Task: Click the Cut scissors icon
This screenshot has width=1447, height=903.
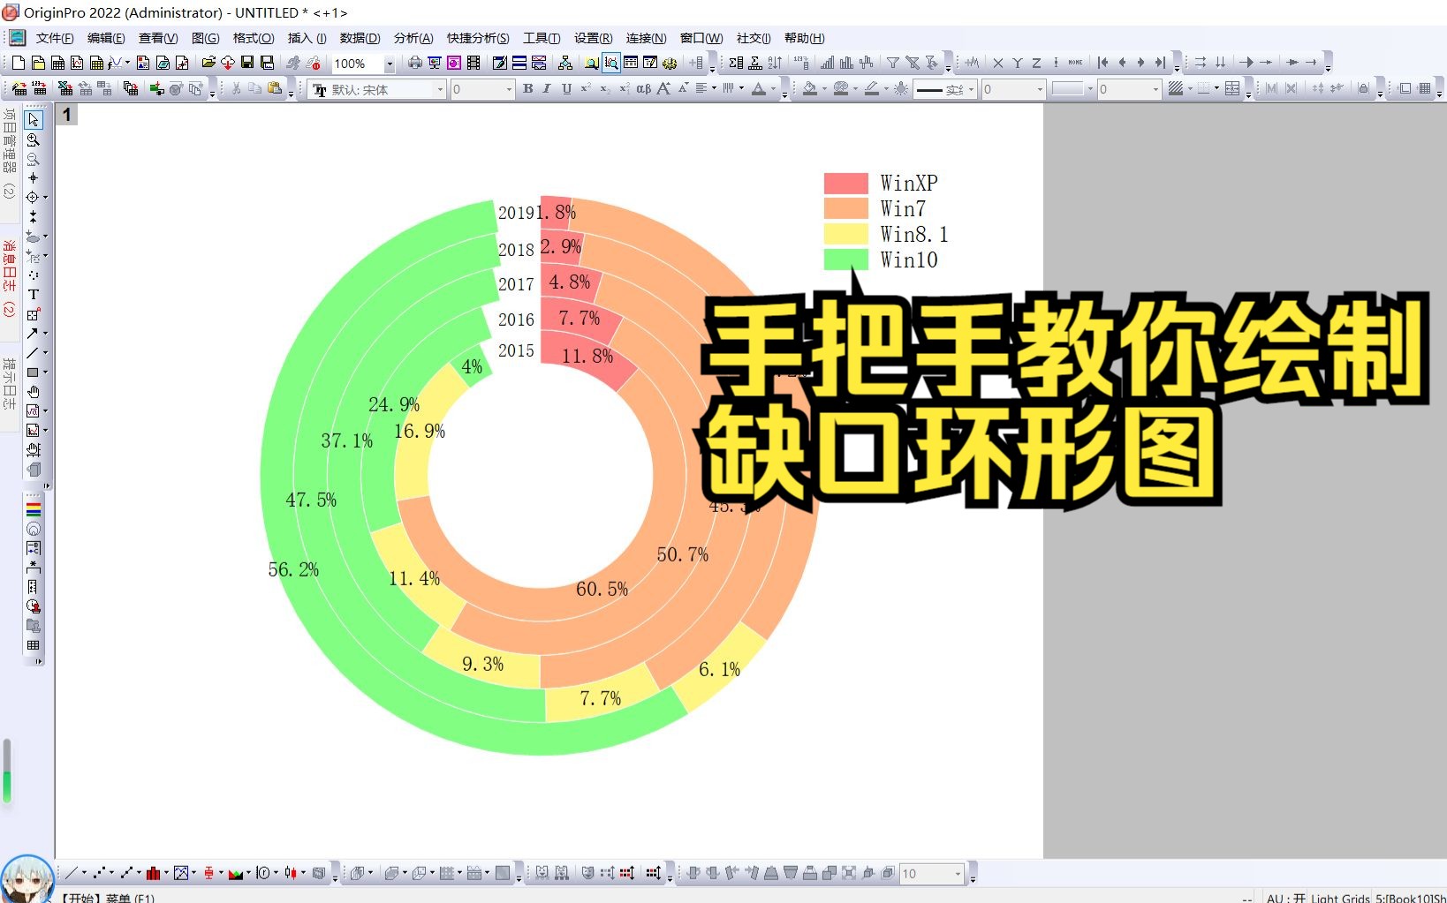Action: 236,88
